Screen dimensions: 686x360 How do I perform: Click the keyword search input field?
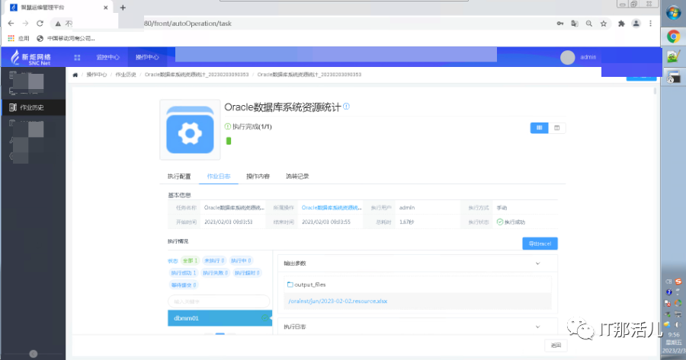219,301
